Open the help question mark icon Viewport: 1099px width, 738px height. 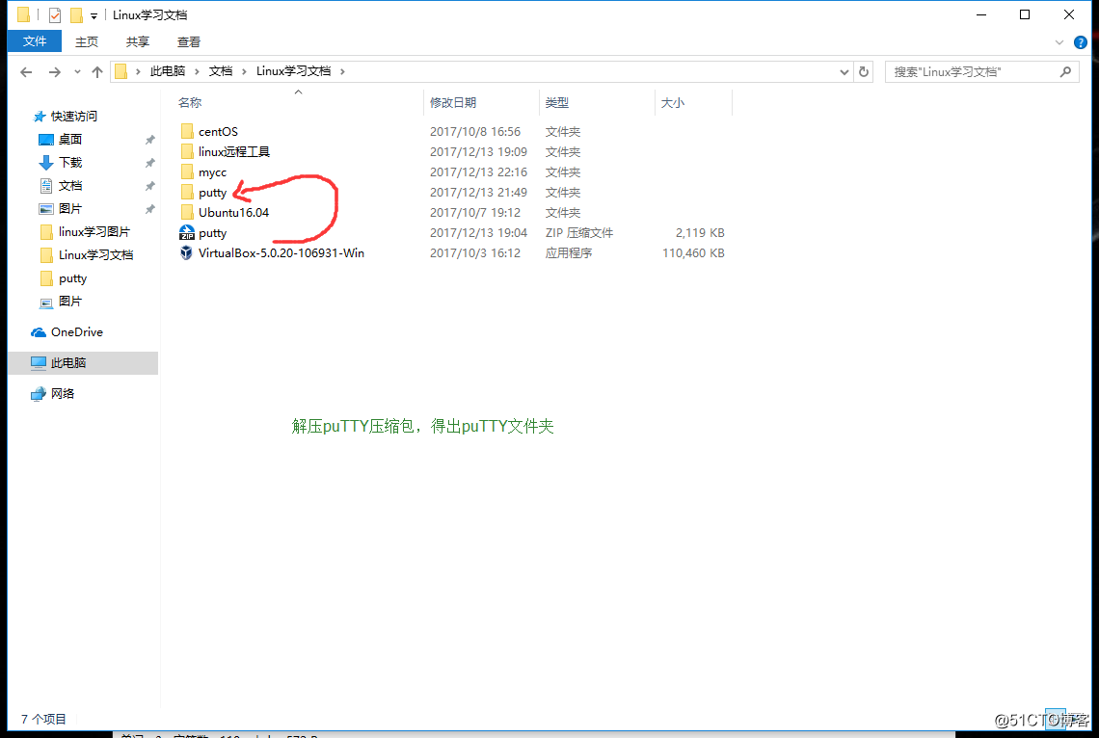tap(1080, 42)
